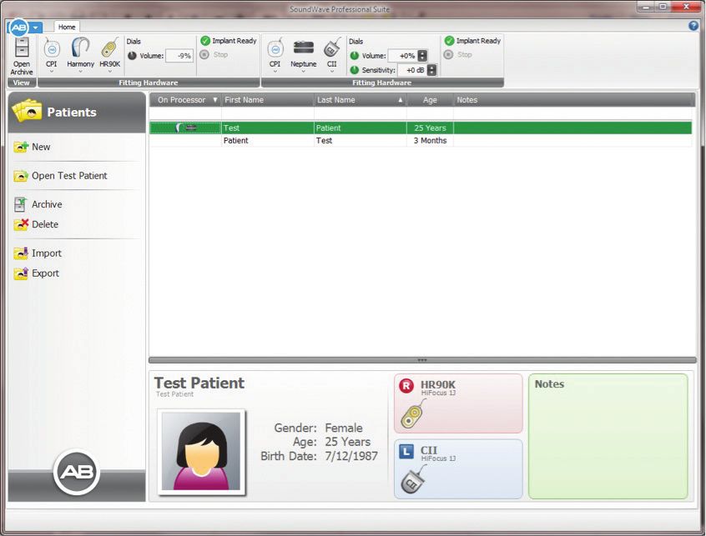The width and height of the screenshot is (706, 536).
Task: Click the '25 Years' age cell
Action: click(430, 128)
